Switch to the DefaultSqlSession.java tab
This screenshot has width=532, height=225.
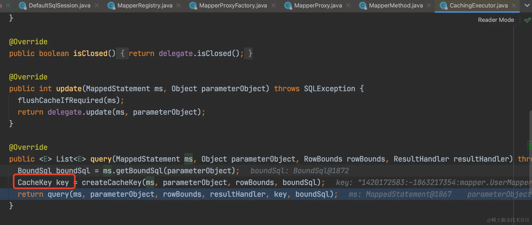pos(60,6)
